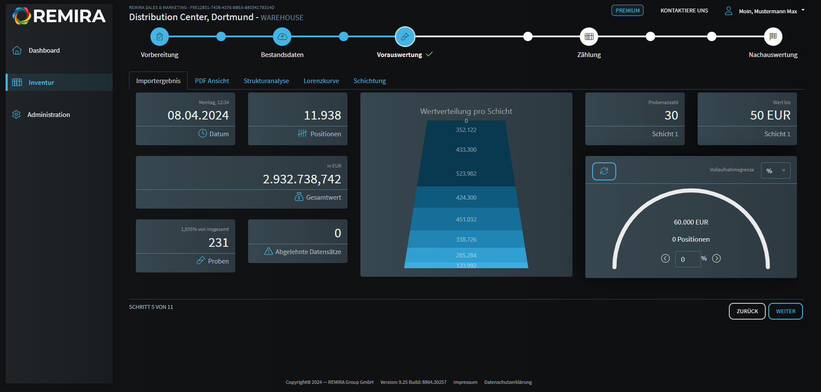Click the Vorbereitung clipboard step icon
Viewport: 821px width, 392px height.
159,37
